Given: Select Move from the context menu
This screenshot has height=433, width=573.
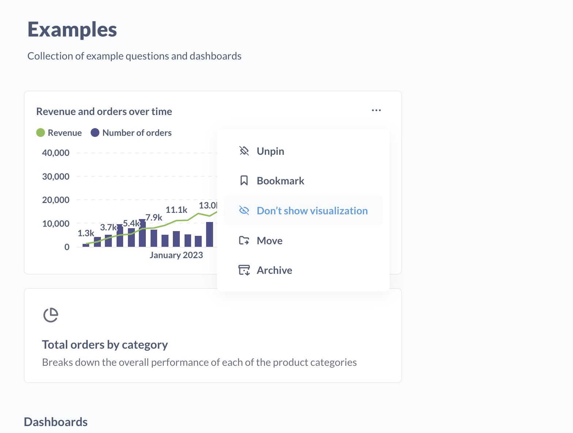Looking at the screenshot, I should 269,240.
